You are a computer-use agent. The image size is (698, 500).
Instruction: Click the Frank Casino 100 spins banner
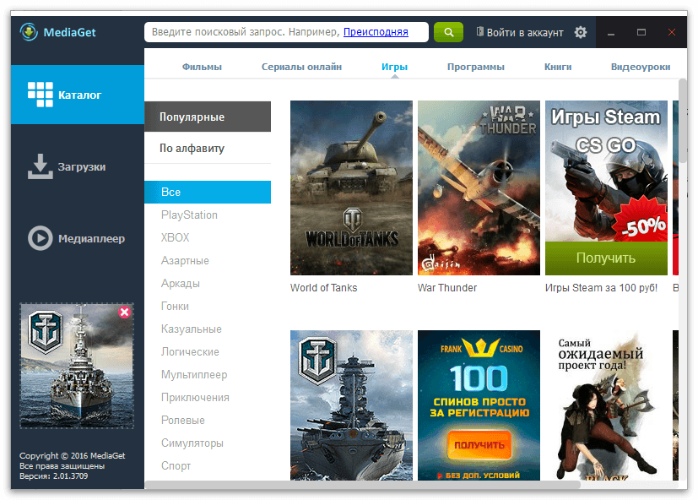[479, 405]
